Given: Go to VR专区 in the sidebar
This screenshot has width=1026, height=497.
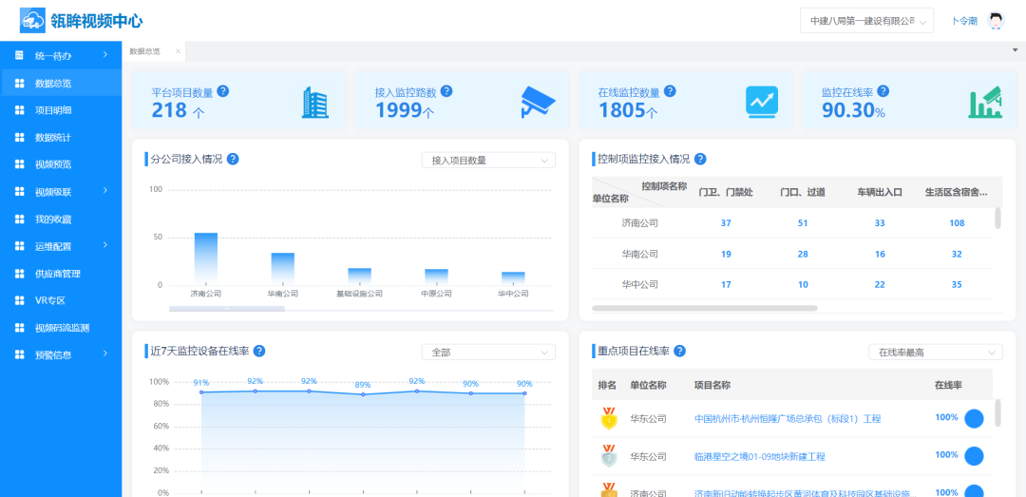Looking at the screenshot, I should tap(48, 300).
